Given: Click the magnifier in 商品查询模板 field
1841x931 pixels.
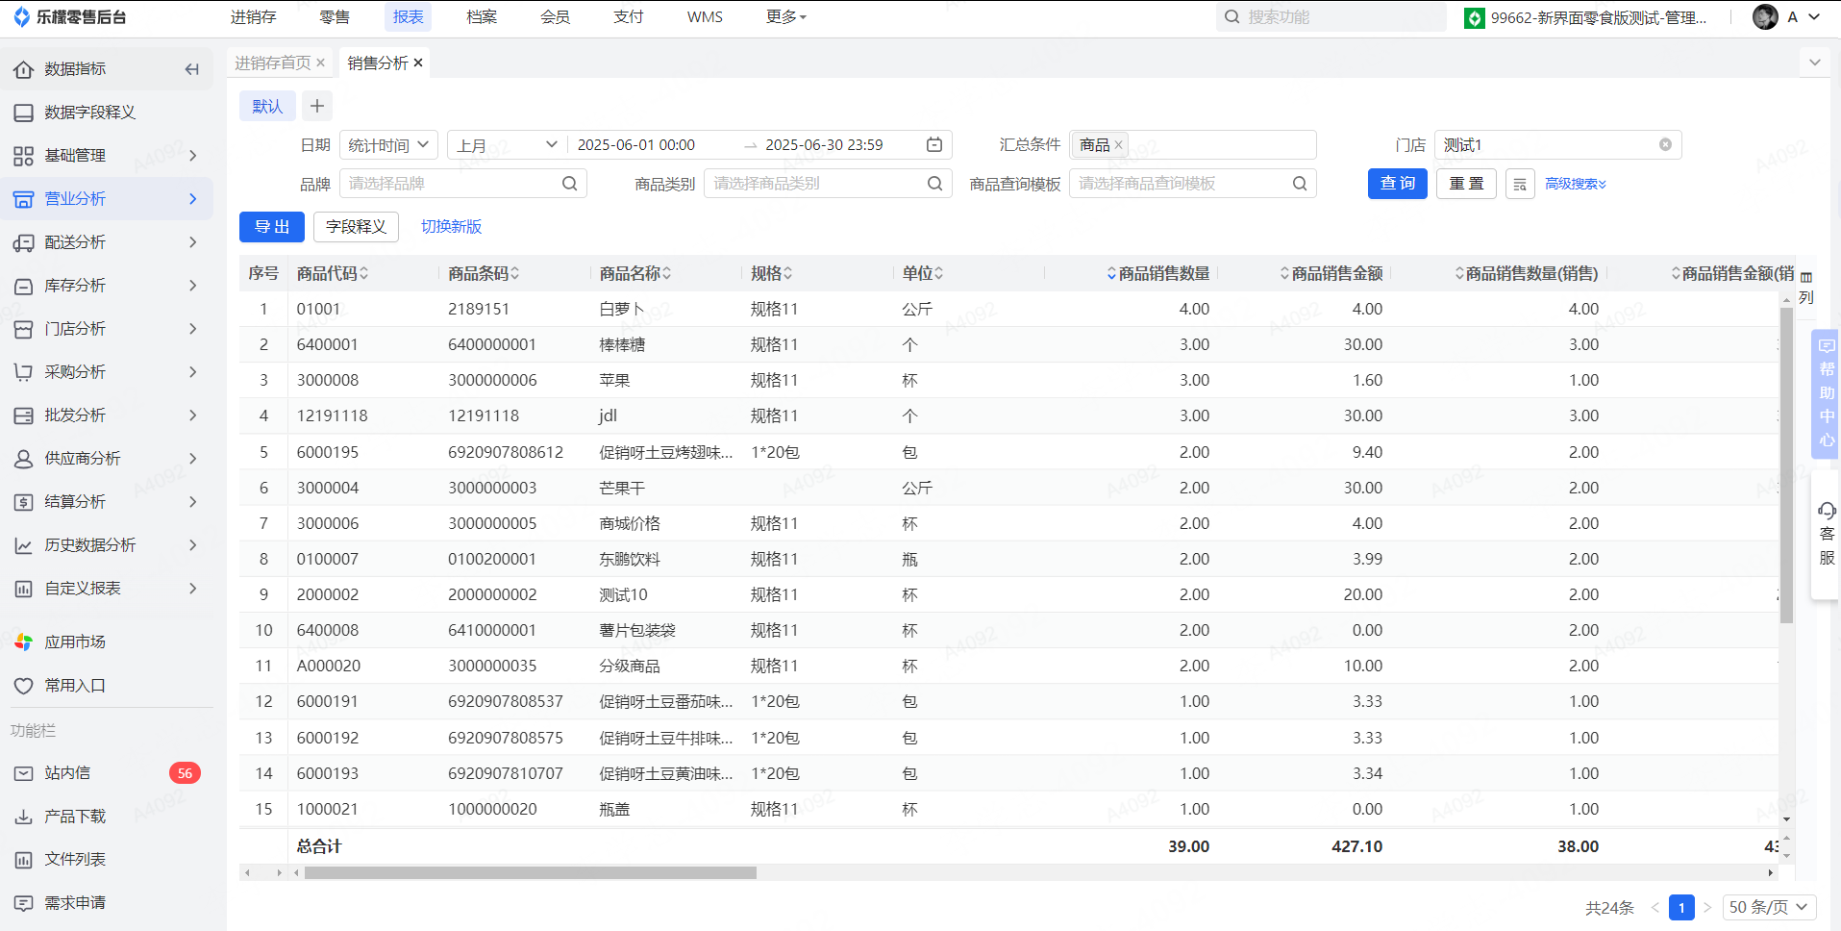Looking at the screenshot, I should pyautogui.click(x=1300, y=184).
